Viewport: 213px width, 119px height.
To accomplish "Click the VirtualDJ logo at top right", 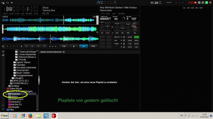I will point(192,3).
